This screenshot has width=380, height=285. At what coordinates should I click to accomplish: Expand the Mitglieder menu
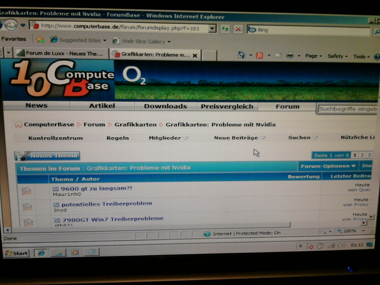pyautogui.click(x=168, y=138)
